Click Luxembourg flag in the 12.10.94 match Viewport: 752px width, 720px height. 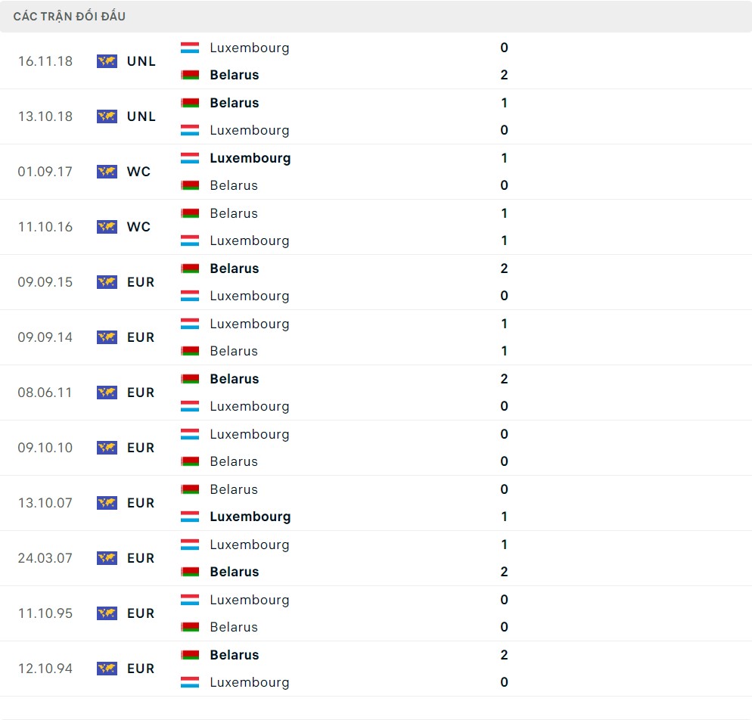coord(190,682)
